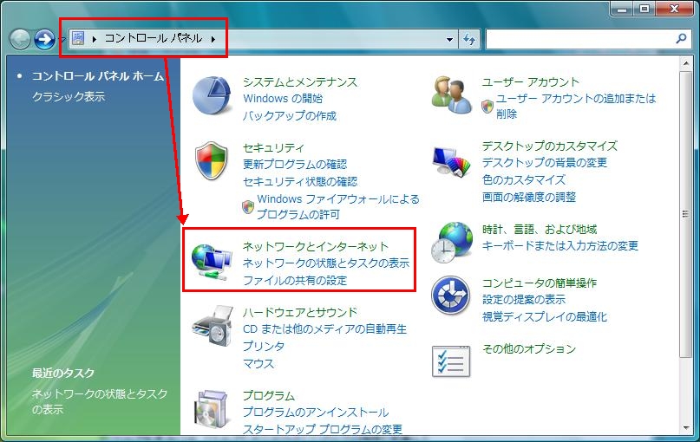Click 設定の提案の表示 link
Screen dimensions: 700x442
tap(524, 299)
